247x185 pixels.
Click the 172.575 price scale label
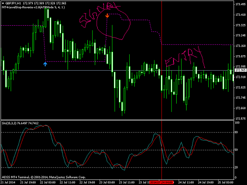pyautogui.click(x=240, y=118)
